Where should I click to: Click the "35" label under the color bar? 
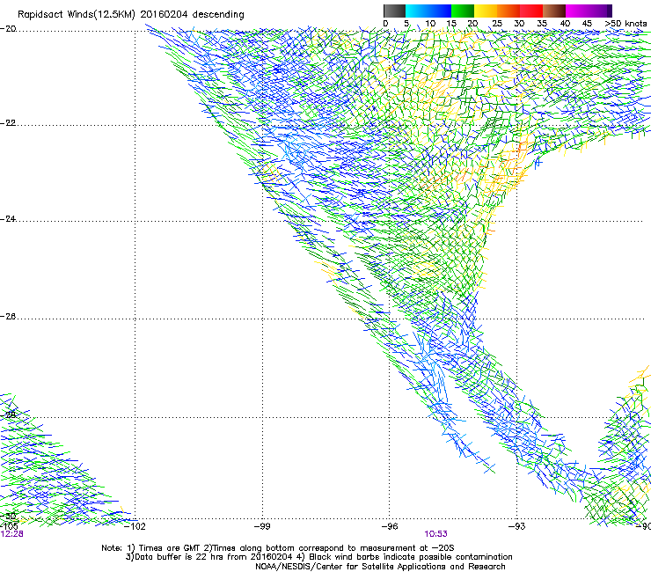click(x=542, y=24)
